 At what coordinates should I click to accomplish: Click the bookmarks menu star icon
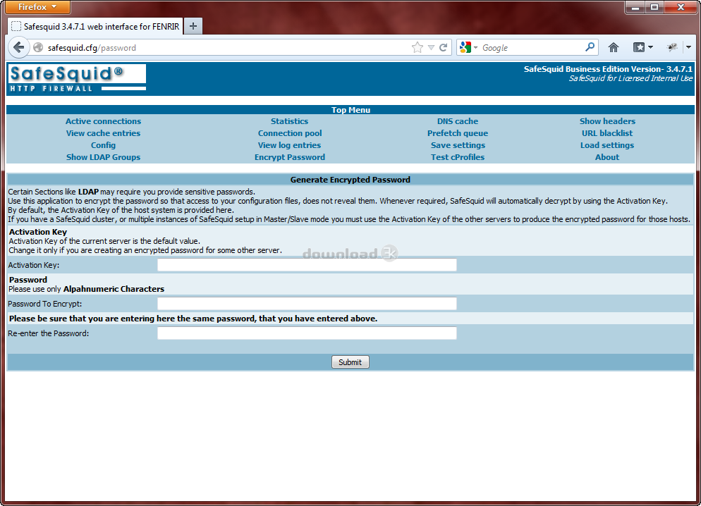pyautogui.click(x=638, y=47)
